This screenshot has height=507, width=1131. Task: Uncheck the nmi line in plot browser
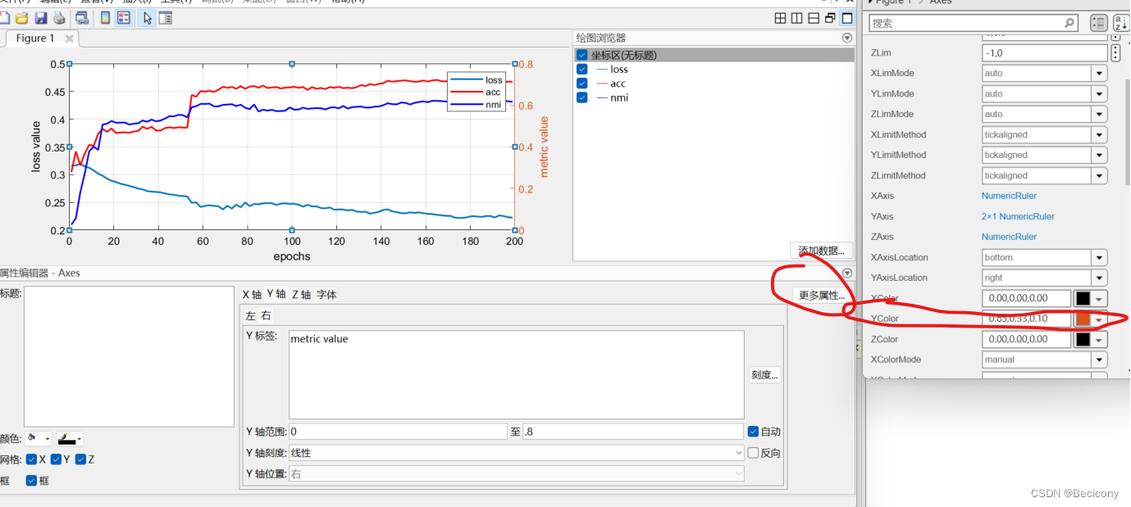(582, 97)
